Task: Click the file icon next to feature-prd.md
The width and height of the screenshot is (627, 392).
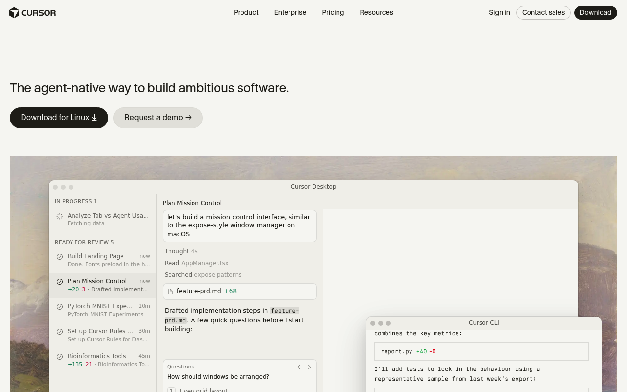Action: [x=170, y=292]
